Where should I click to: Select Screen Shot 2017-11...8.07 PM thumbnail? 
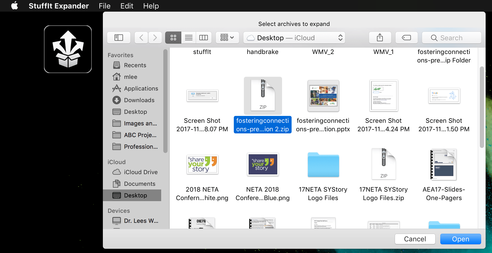click(202, 96)
